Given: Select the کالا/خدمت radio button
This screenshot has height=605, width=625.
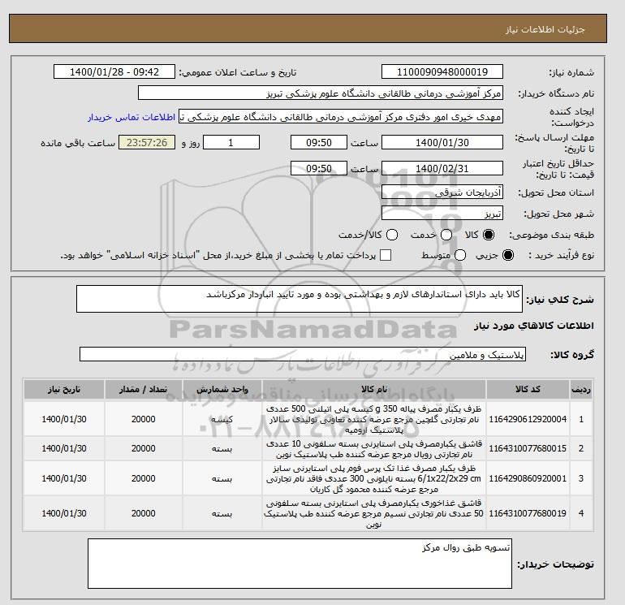Looking at the screenshot, I should pos(392,235).
